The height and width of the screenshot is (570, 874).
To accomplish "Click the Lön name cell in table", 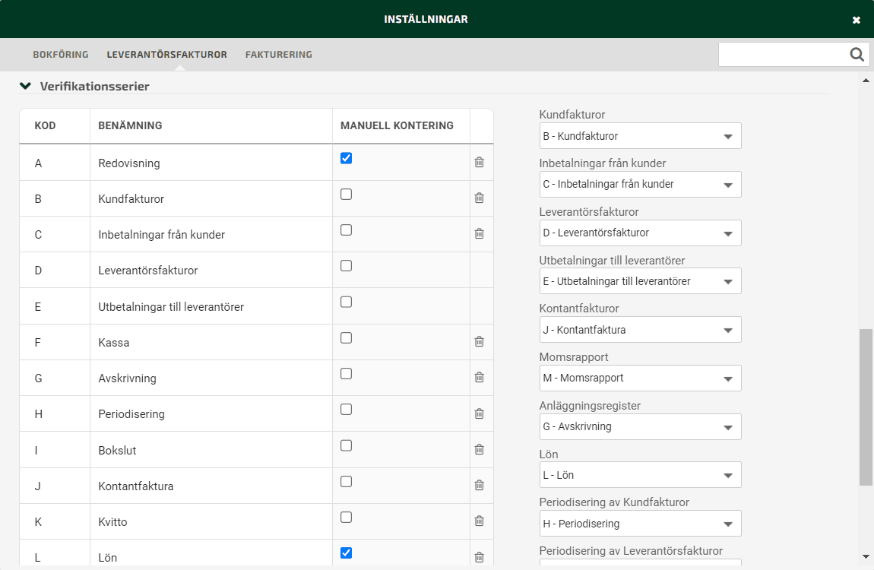I will (x=211, y=553).
